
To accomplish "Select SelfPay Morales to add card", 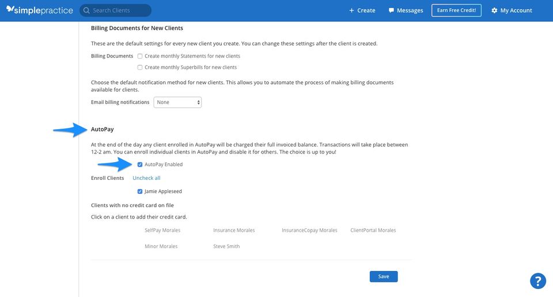I will pos(162,230).
